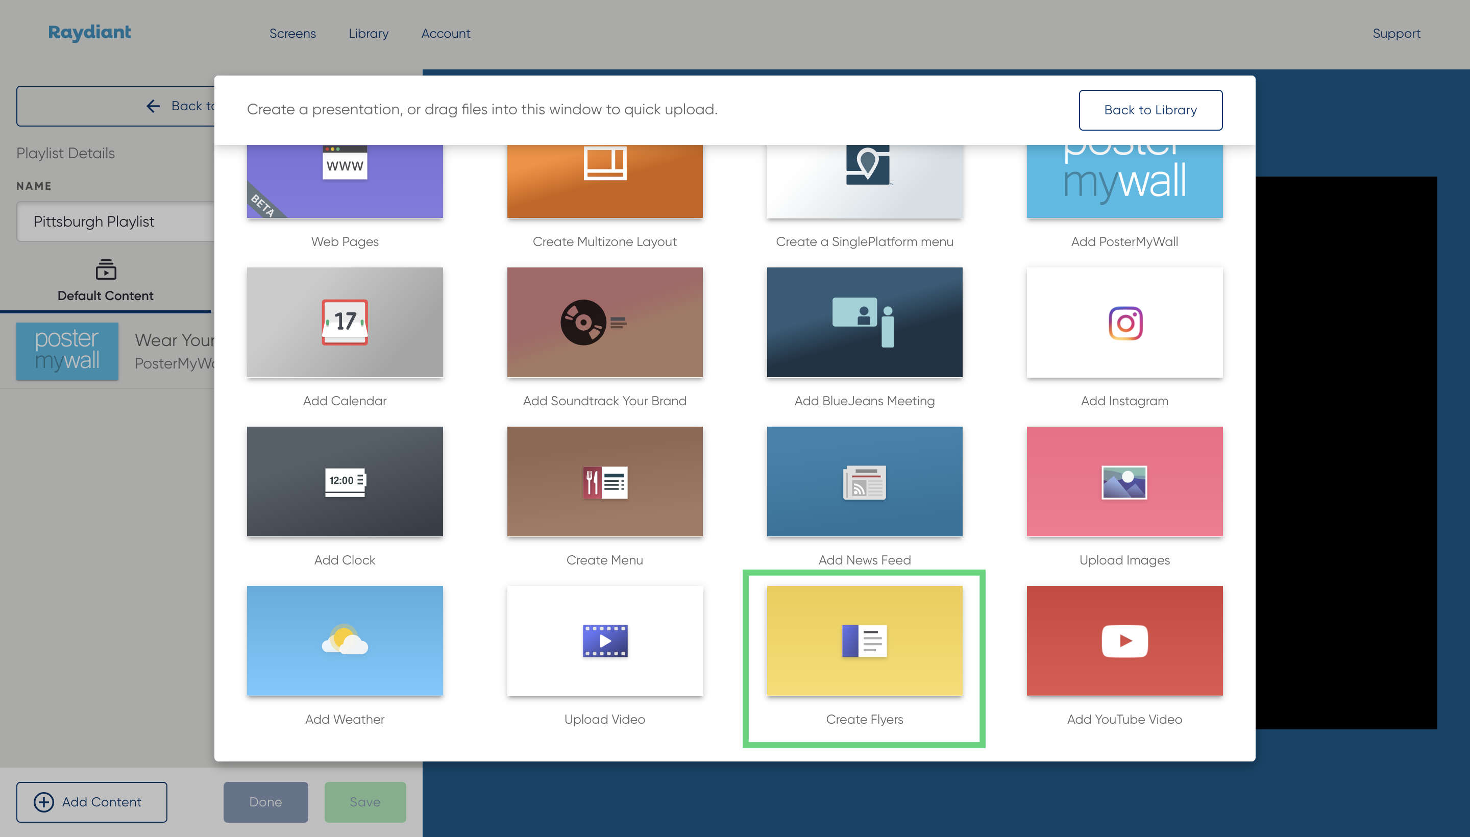The width and height of the screenshot is (1470, 837).
Task: Choose the Add News Feed tile
Action: (864, 481)
